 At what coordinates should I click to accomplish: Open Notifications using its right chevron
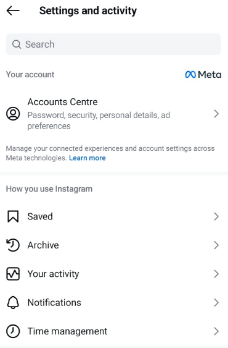[216, 302]
